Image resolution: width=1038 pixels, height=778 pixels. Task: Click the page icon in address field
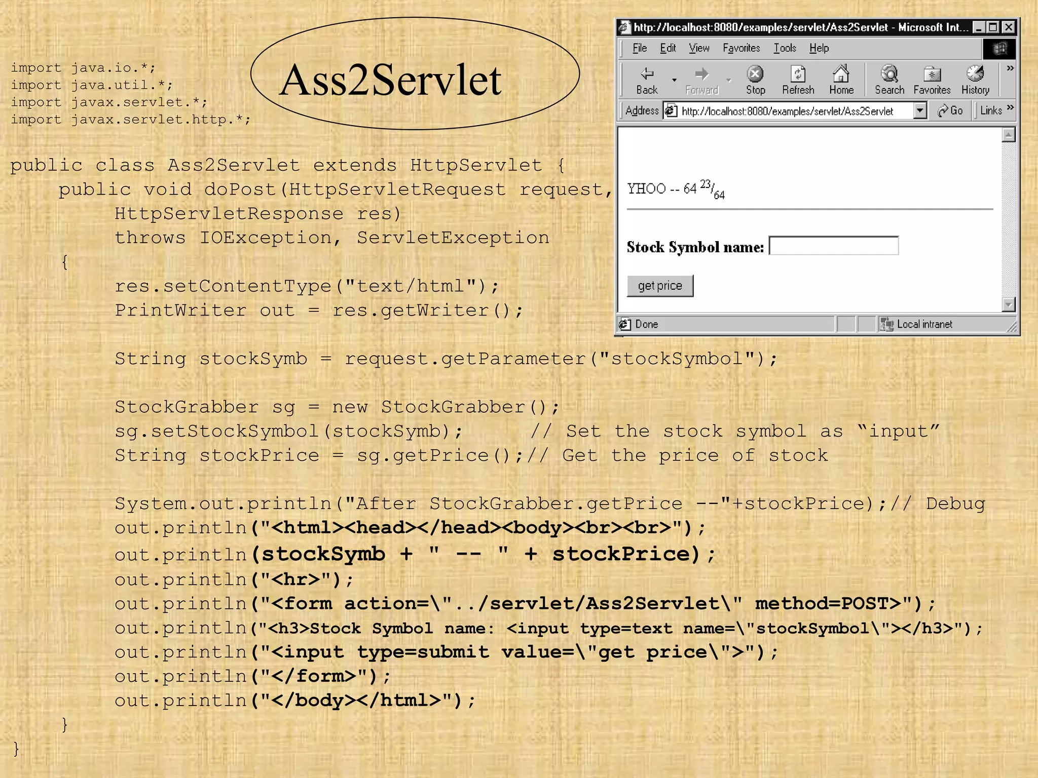pyautogui.click(x=671, y=110)
